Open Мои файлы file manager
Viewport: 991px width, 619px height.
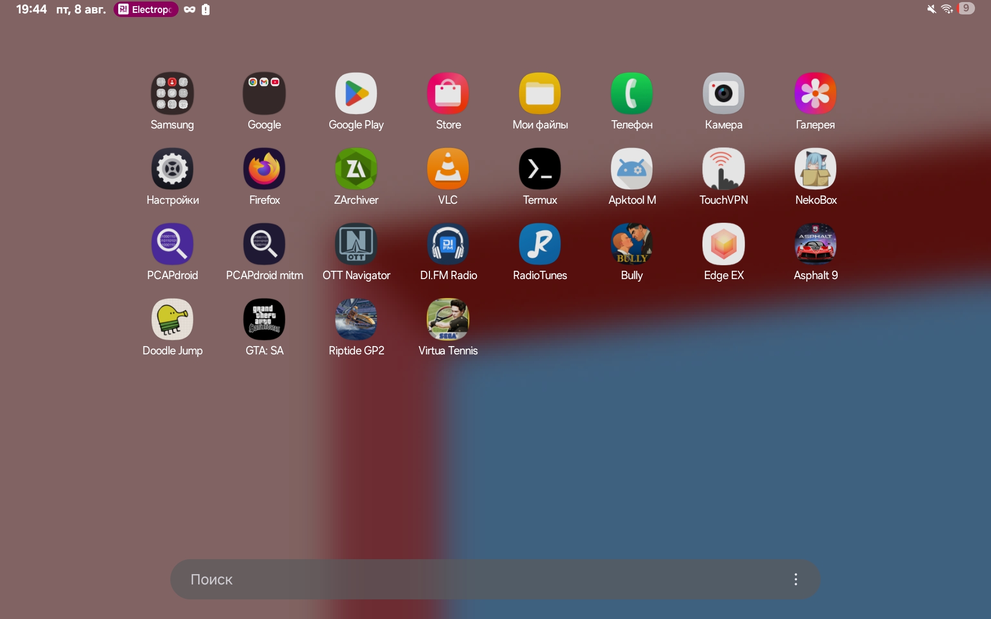coord(540,93)
